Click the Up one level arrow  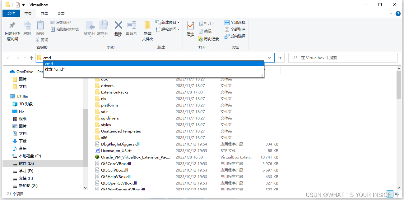click(x=31, y=58)
